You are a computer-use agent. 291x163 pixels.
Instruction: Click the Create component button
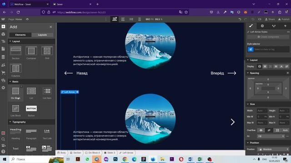pos(268,37)
